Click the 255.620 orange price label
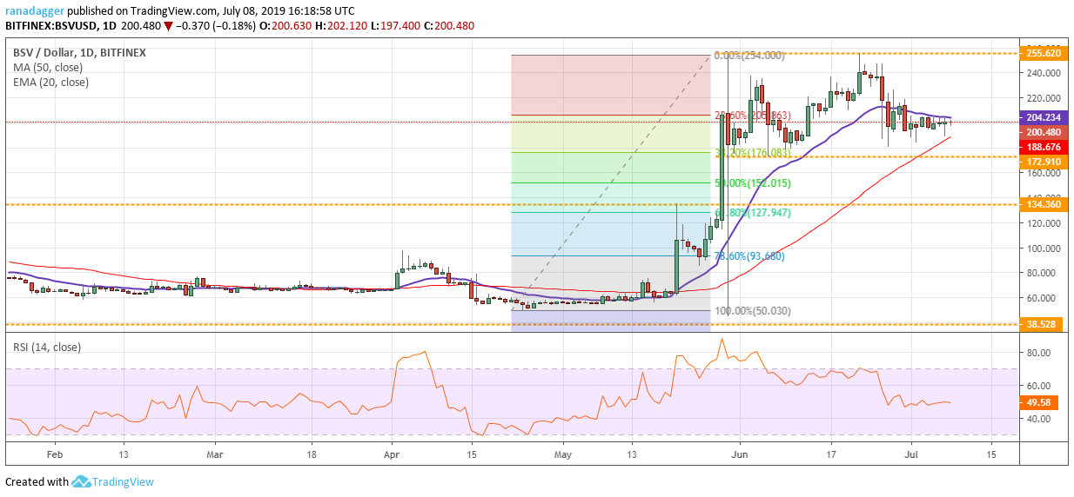This screenshot has width=1074, height=497. tap(1044, 53)
